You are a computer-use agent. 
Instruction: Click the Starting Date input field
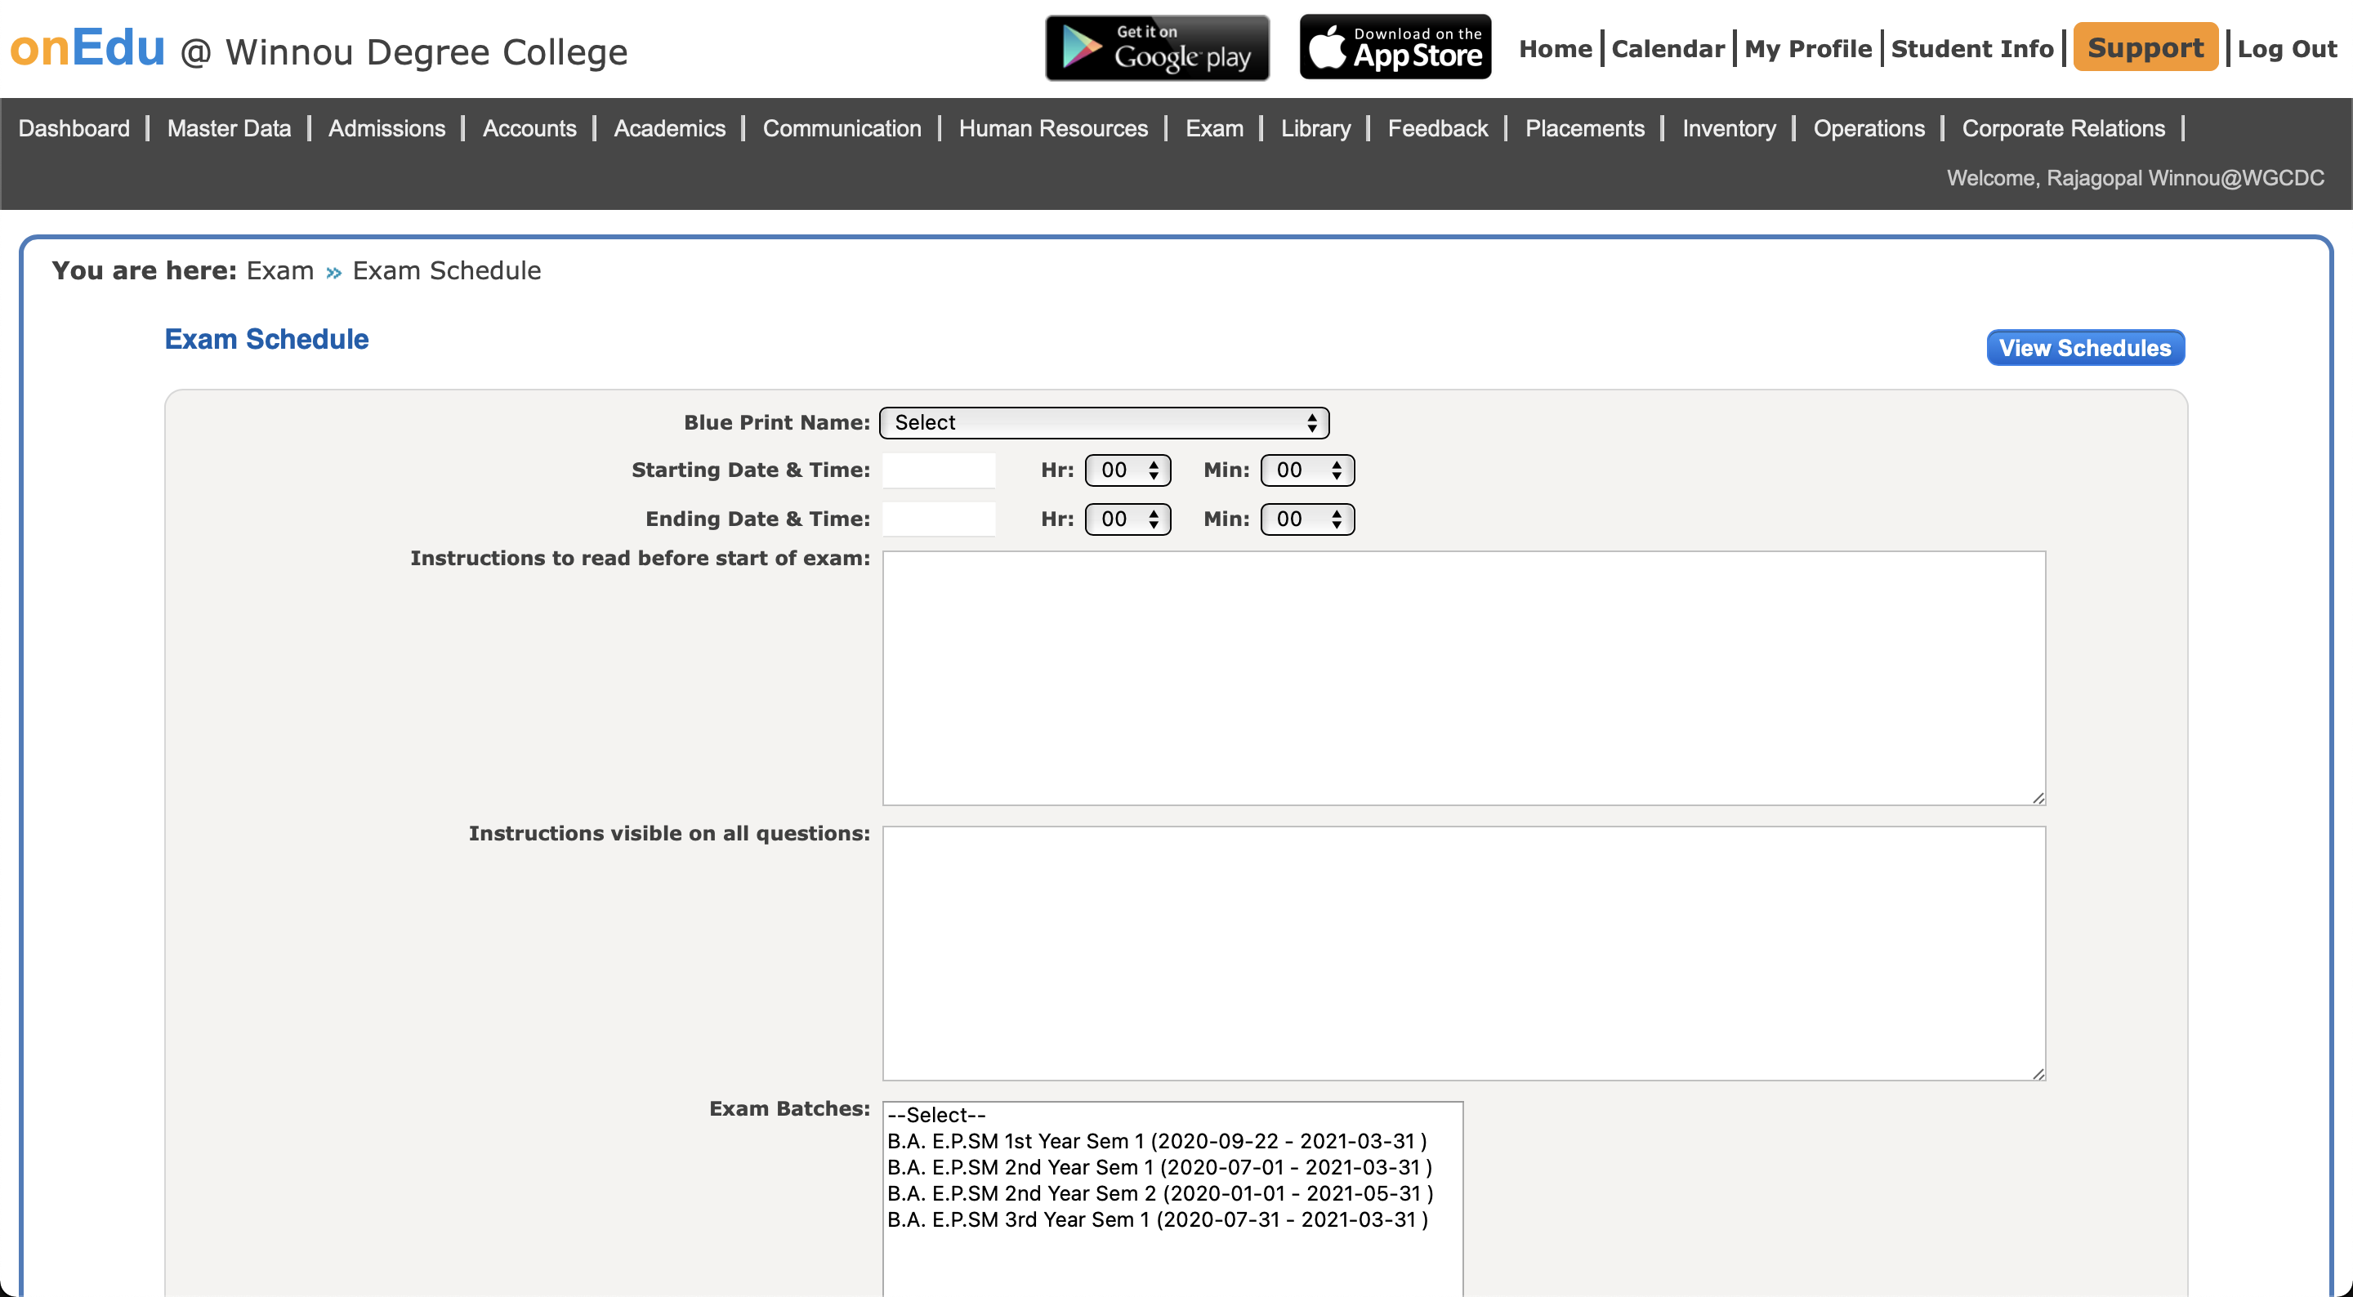click(x=938, y=470)
